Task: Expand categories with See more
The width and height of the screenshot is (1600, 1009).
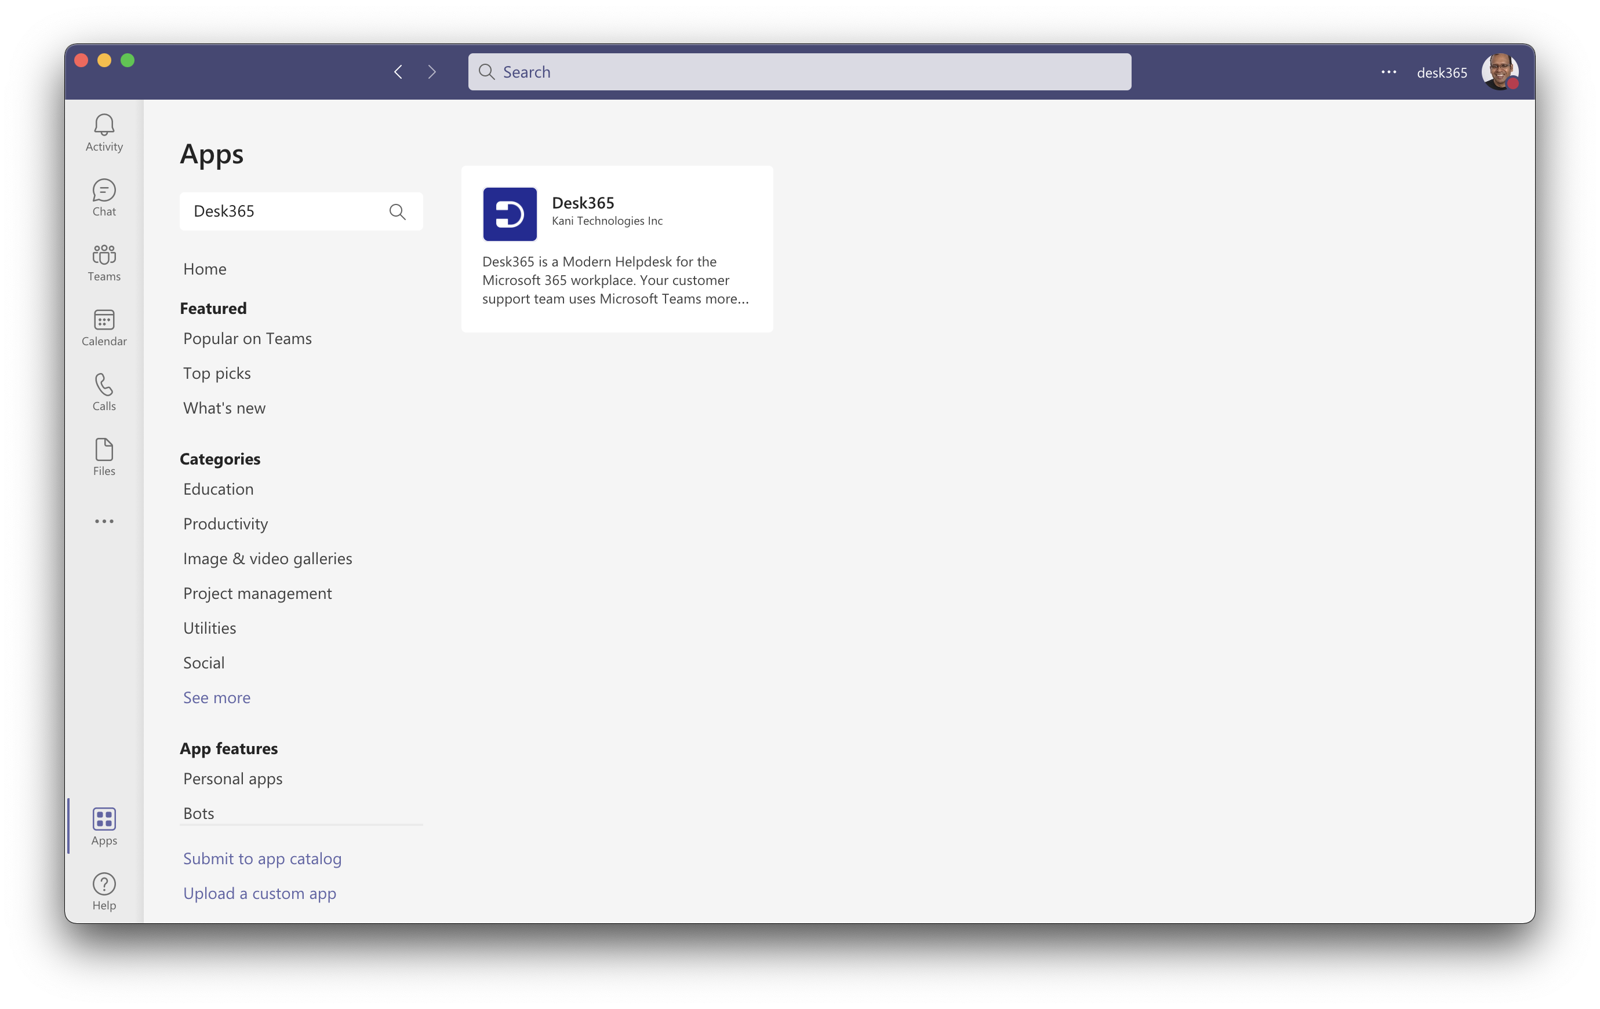Action: click(217, 698)
